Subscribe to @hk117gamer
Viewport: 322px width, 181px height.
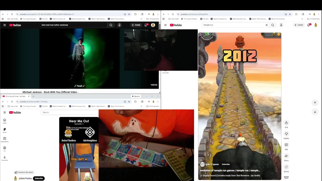point(226,164)
